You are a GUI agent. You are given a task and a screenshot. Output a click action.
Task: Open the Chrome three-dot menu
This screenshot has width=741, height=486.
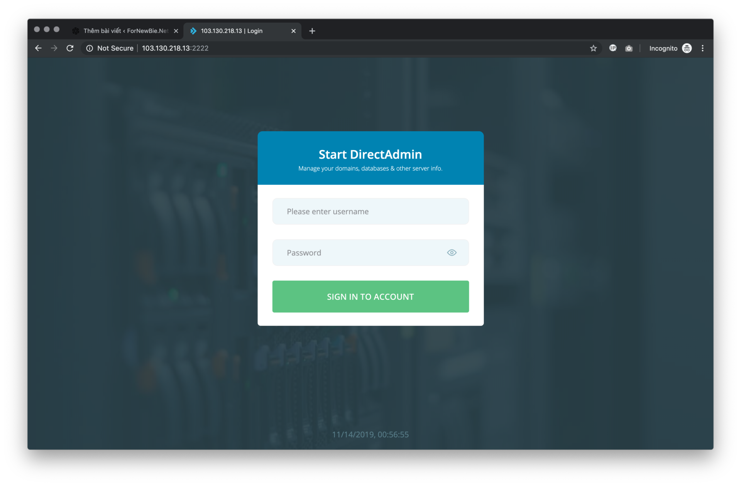[x=703, y=48]
